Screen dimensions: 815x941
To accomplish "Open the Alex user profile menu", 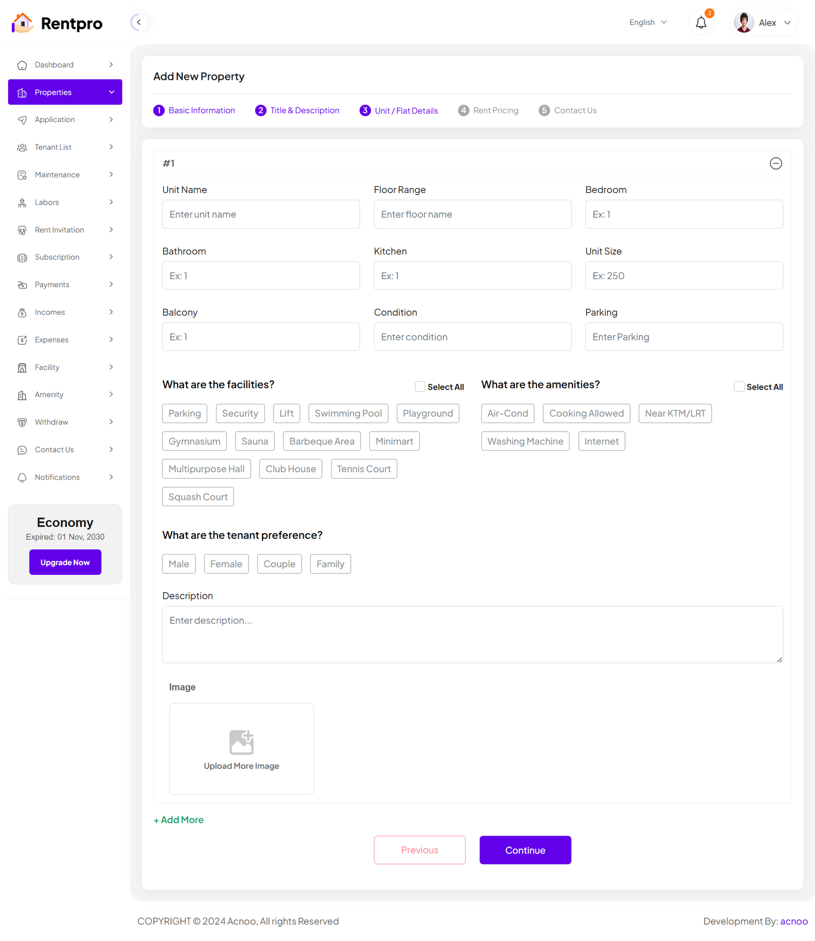I will click(x=764, y=23).
